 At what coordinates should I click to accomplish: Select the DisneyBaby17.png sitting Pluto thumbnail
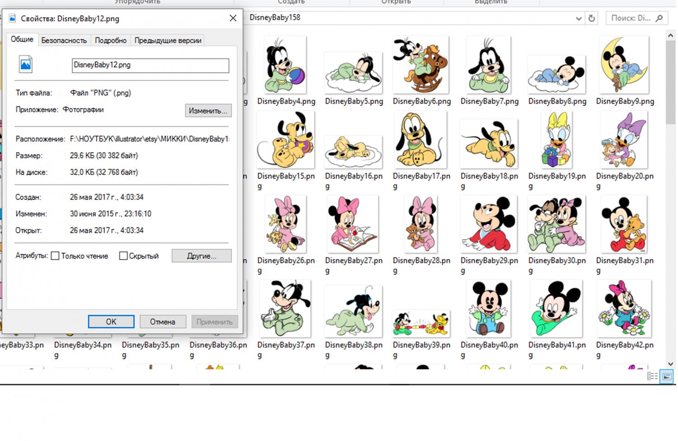coord(421,140)
